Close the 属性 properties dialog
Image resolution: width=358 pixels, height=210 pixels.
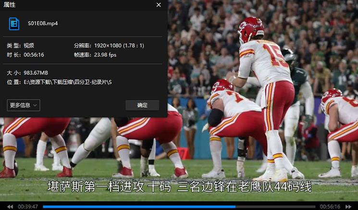tap(159, 5)
